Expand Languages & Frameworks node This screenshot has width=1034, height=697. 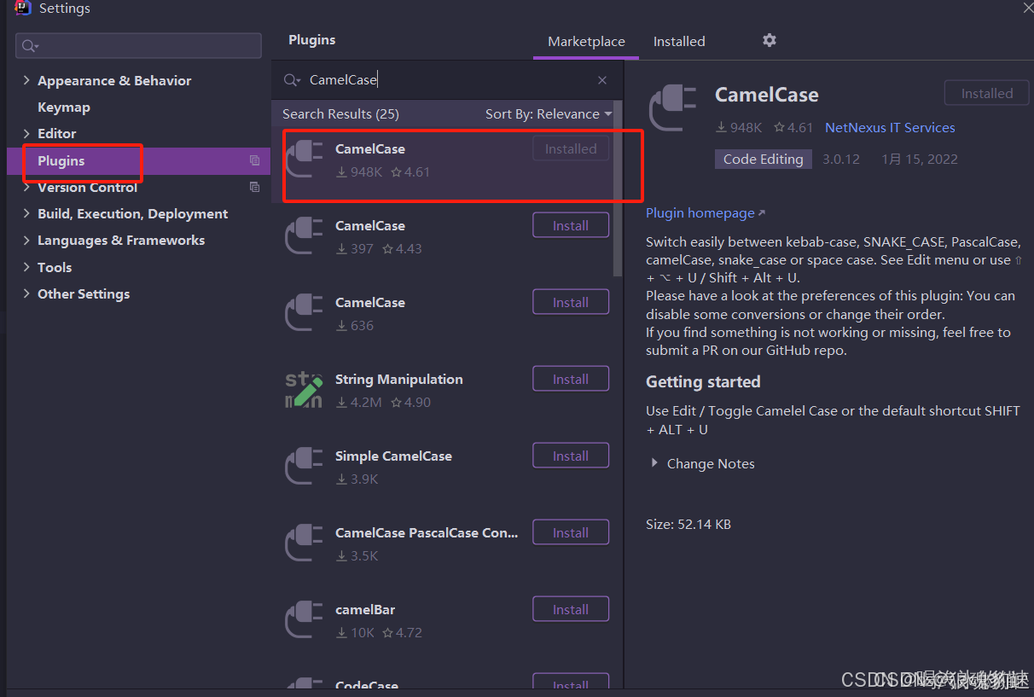[x=26, y=240]
